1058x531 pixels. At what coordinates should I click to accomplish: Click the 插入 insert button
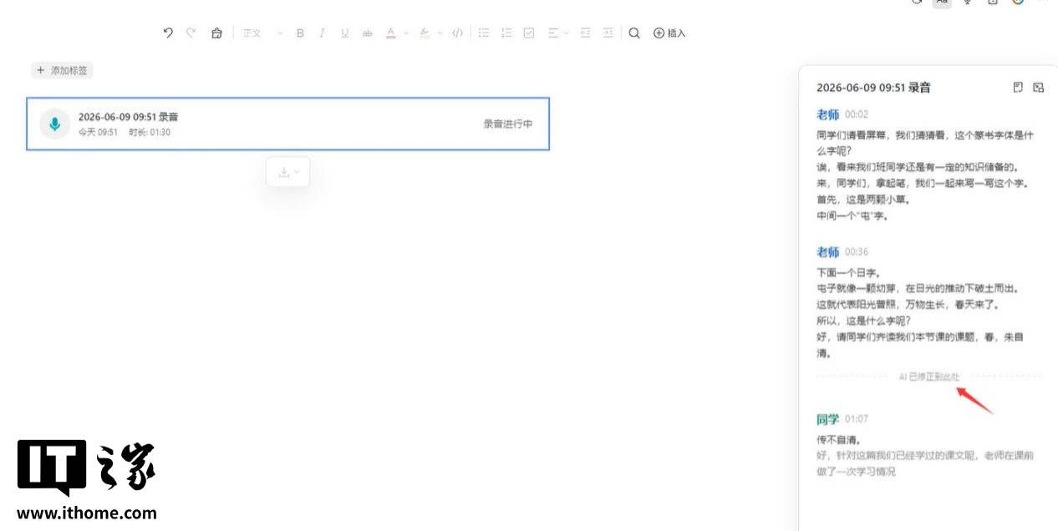coord(669,33)
